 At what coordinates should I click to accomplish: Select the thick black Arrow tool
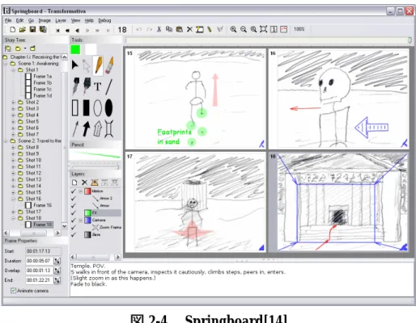[x=86, y=129]
